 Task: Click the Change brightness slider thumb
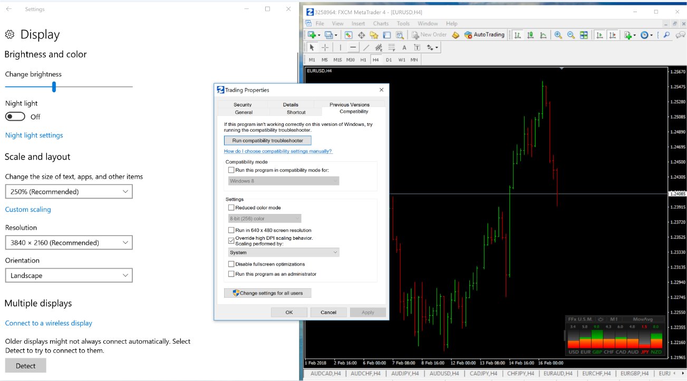click(54, 86)
